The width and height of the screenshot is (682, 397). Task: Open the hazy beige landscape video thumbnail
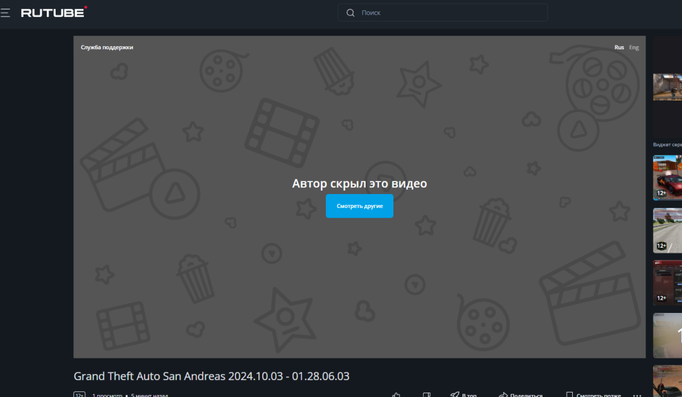tap(667, 335)
